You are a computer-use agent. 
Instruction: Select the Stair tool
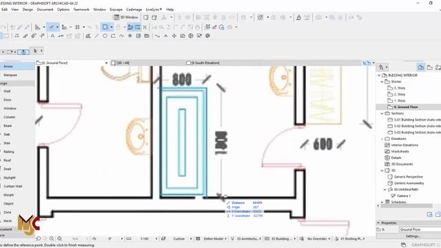point(7,143)
